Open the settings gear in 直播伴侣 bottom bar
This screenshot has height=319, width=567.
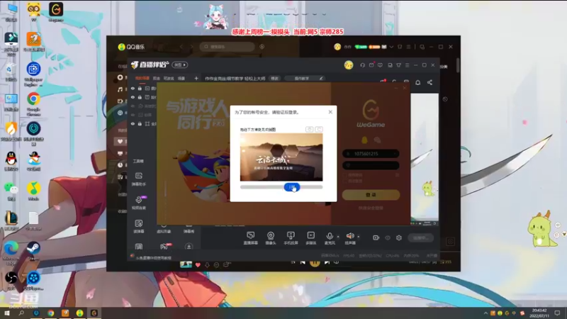(x=399, y=237)
